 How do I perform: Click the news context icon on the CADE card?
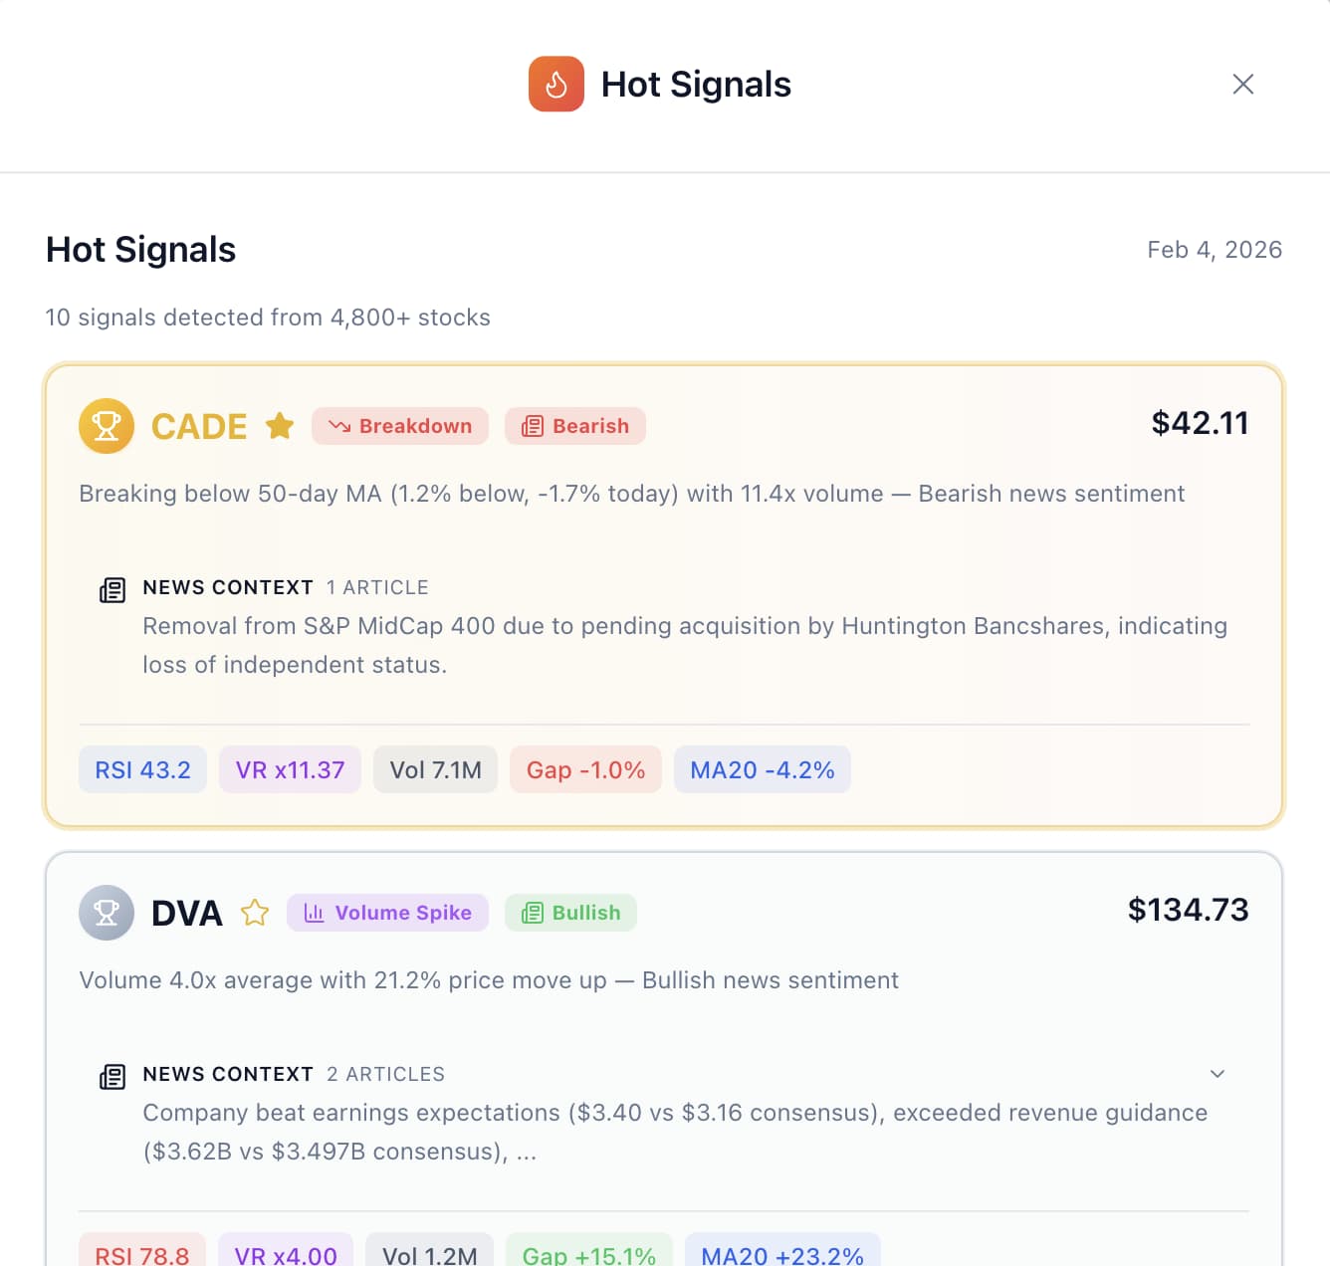pos(112,588)
